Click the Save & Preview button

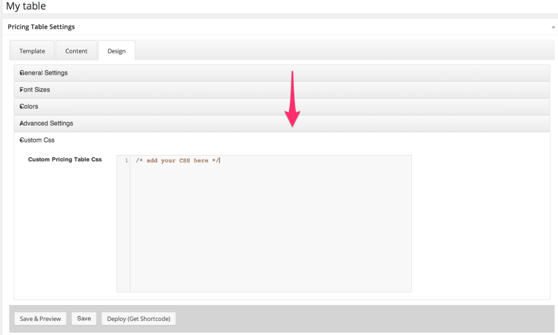(40, 319)
